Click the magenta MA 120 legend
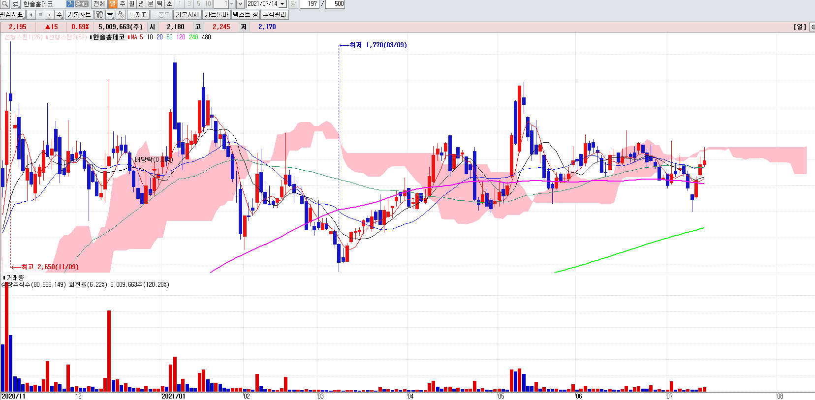 pyautogui.click(x=181, y=37)
